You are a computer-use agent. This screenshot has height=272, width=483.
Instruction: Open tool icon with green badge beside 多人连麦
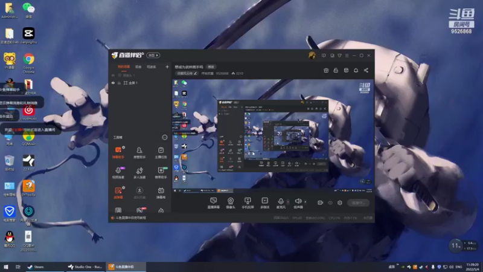(x=161, y=173)
